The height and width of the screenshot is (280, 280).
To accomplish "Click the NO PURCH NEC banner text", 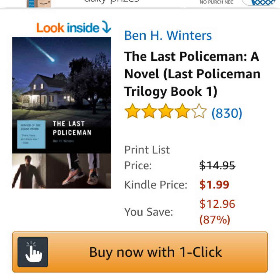I will (x=216, y=2).
